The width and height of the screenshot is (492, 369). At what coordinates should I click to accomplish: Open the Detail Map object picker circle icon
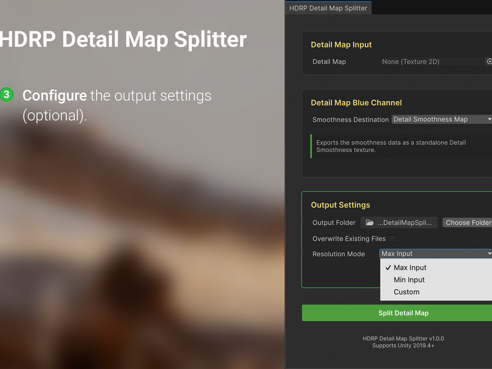[489, 61]
